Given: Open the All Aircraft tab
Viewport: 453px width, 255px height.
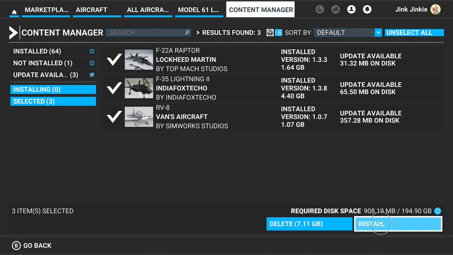Looking at the screenshot, I should 148,10.
